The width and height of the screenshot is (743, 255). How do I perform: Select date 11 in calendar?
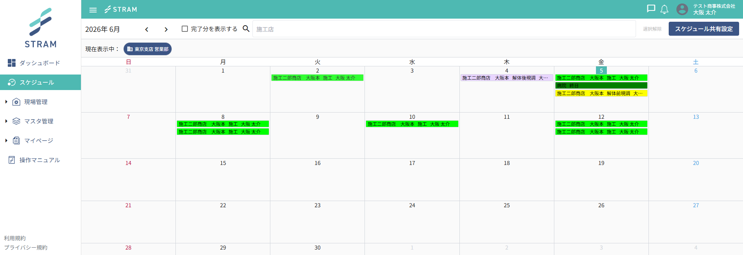pos(506,117)
